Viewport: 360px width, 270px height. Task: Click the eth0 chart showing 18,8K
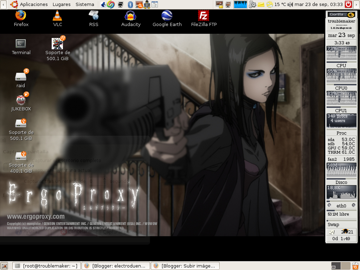[341, 192]
